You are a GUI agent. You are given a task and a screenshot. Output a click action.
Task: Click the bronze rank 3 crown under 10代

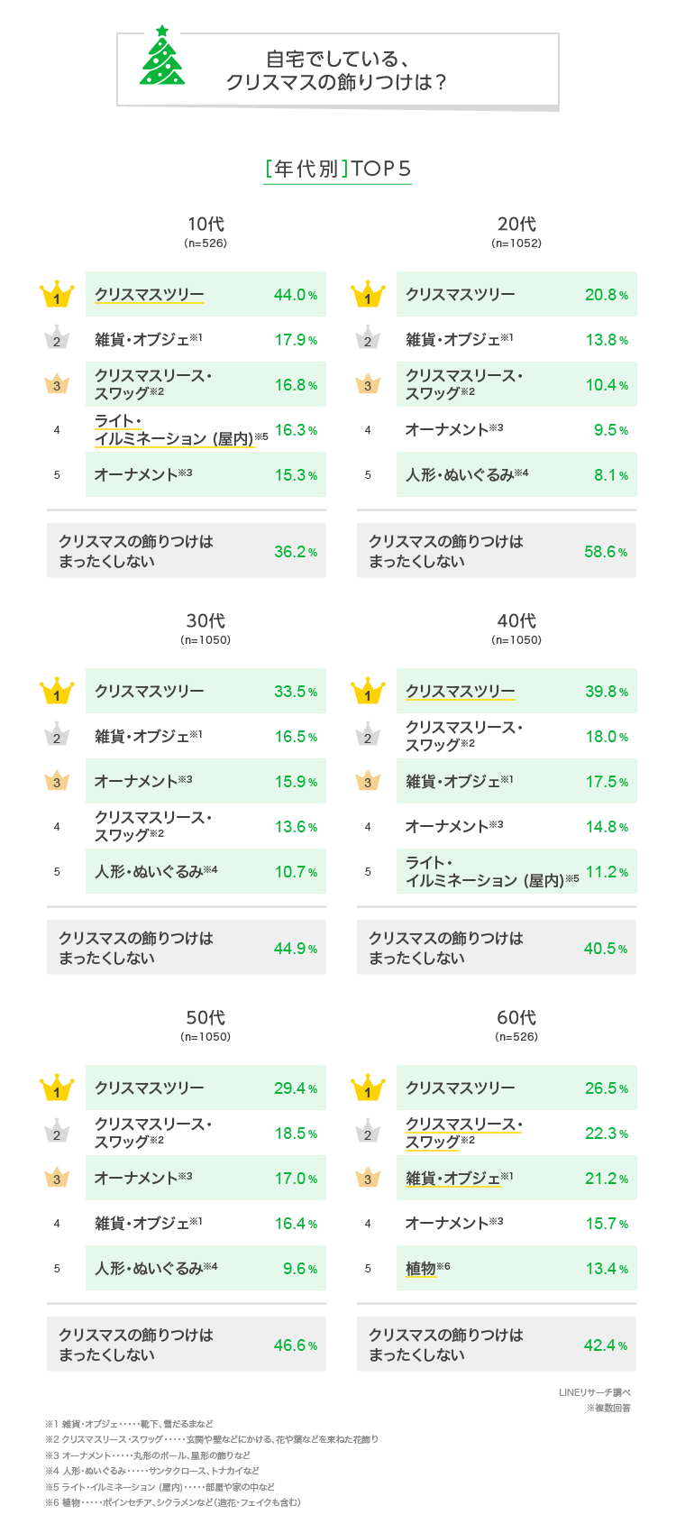(57, 385)
